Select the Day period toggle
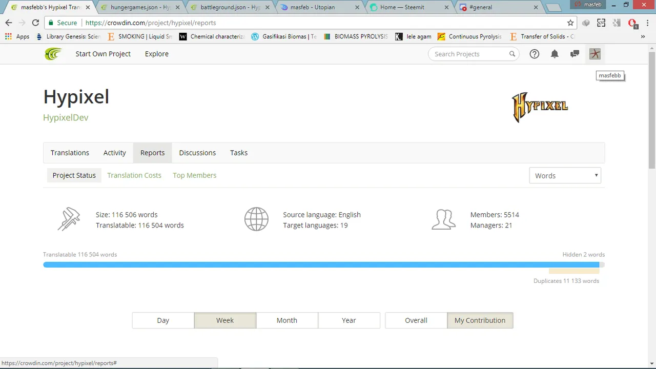Viewport: 656px width, 369px height. tap(163, 320)
